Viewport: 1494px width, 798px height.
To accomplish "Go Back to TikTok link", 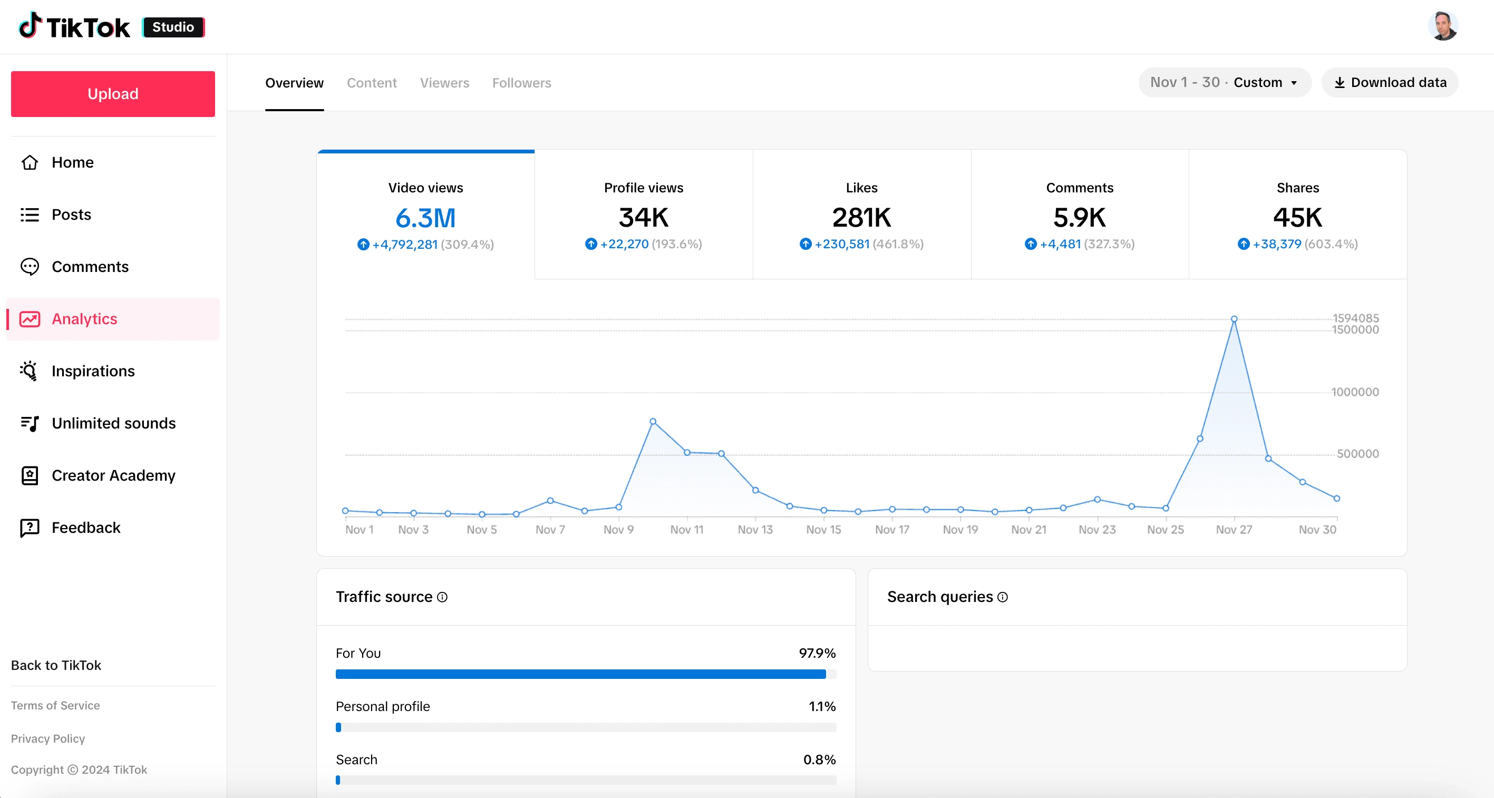I will pos(56,666).
